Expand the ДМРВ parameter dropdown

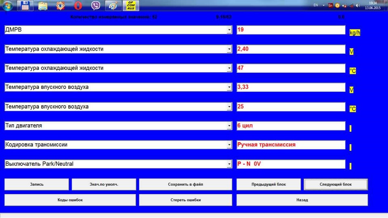(x=229, y=30)
